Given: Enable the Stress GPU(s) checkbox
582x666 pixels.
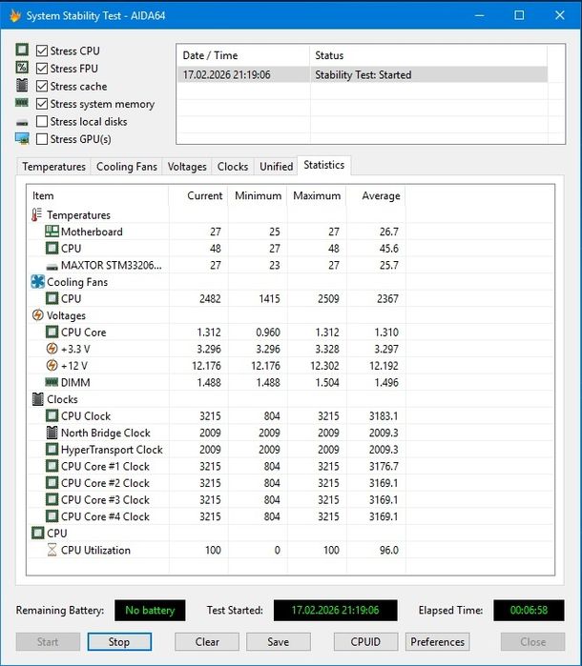Looking at the screenshot, I should 42,139.
